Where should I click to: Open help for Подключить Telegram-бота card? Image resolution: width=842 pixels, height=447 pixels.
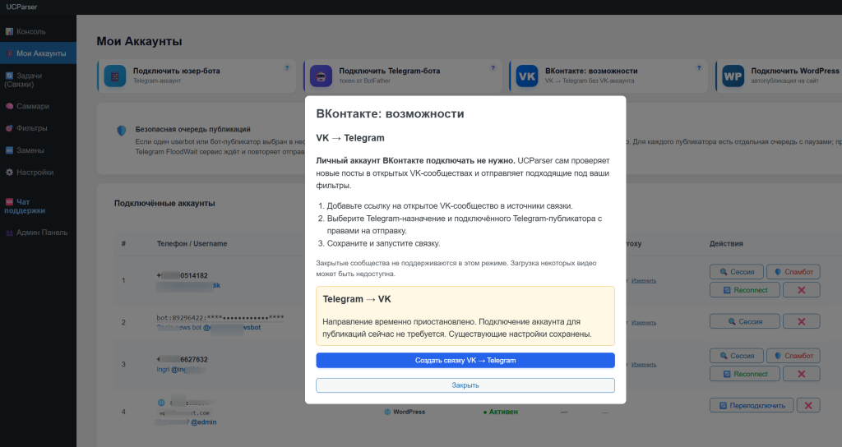[x=493, y=67]
